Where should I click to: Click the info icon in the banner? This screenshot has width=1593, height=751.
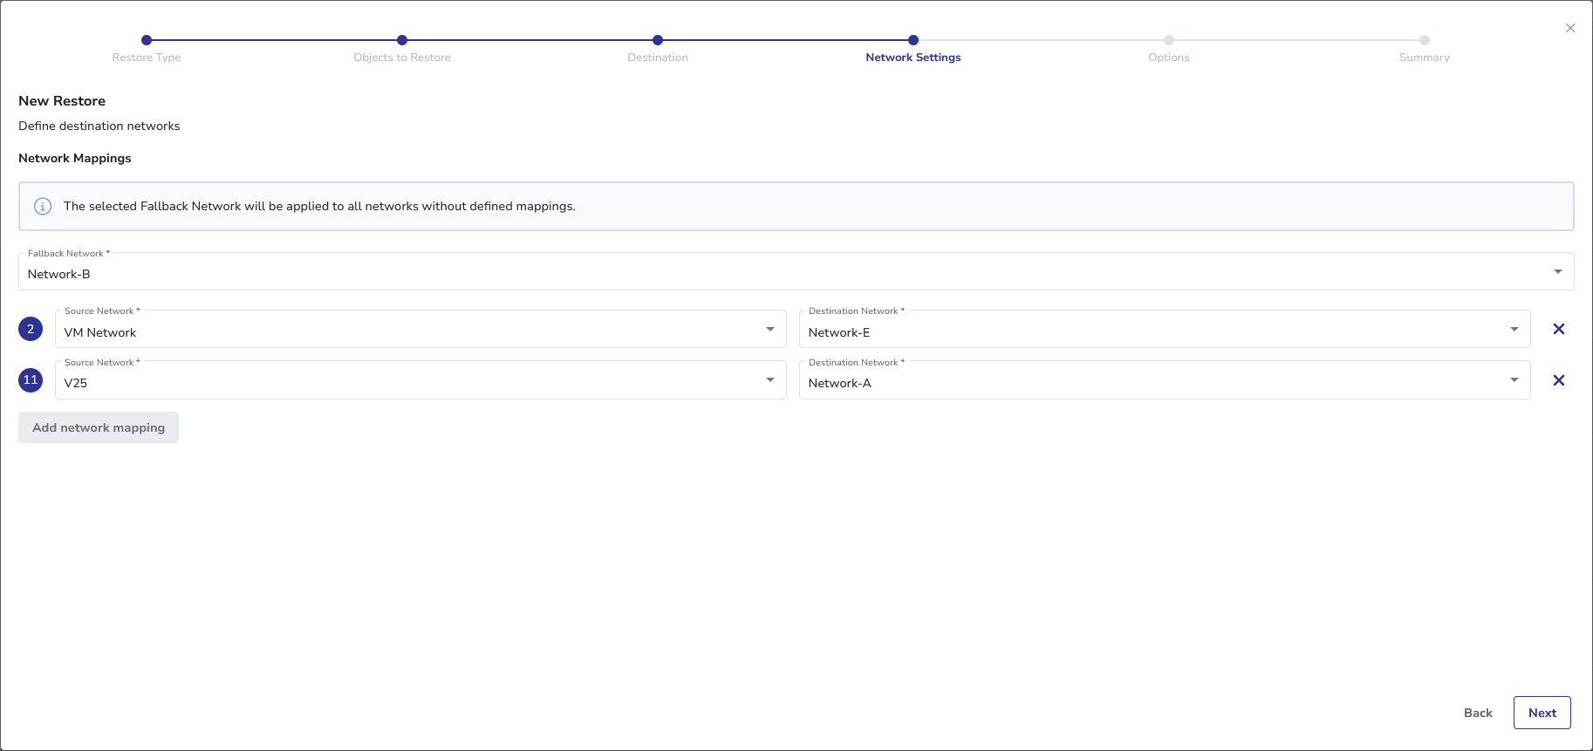click(x=42, y=207)
